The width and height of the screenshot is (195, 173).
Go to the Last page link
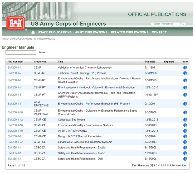coord(185,166)
